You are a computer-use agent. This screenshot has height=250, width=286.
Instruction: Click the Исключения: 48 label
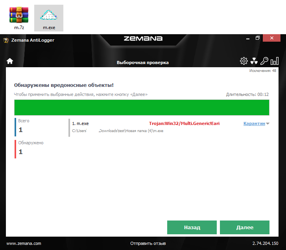point(263,71)
